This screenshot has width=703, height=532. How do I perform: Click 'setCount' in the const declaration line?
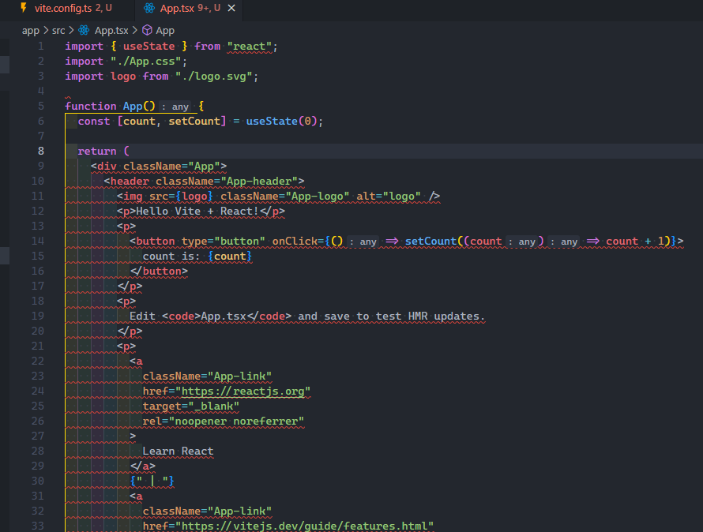(x=194, y=121)
